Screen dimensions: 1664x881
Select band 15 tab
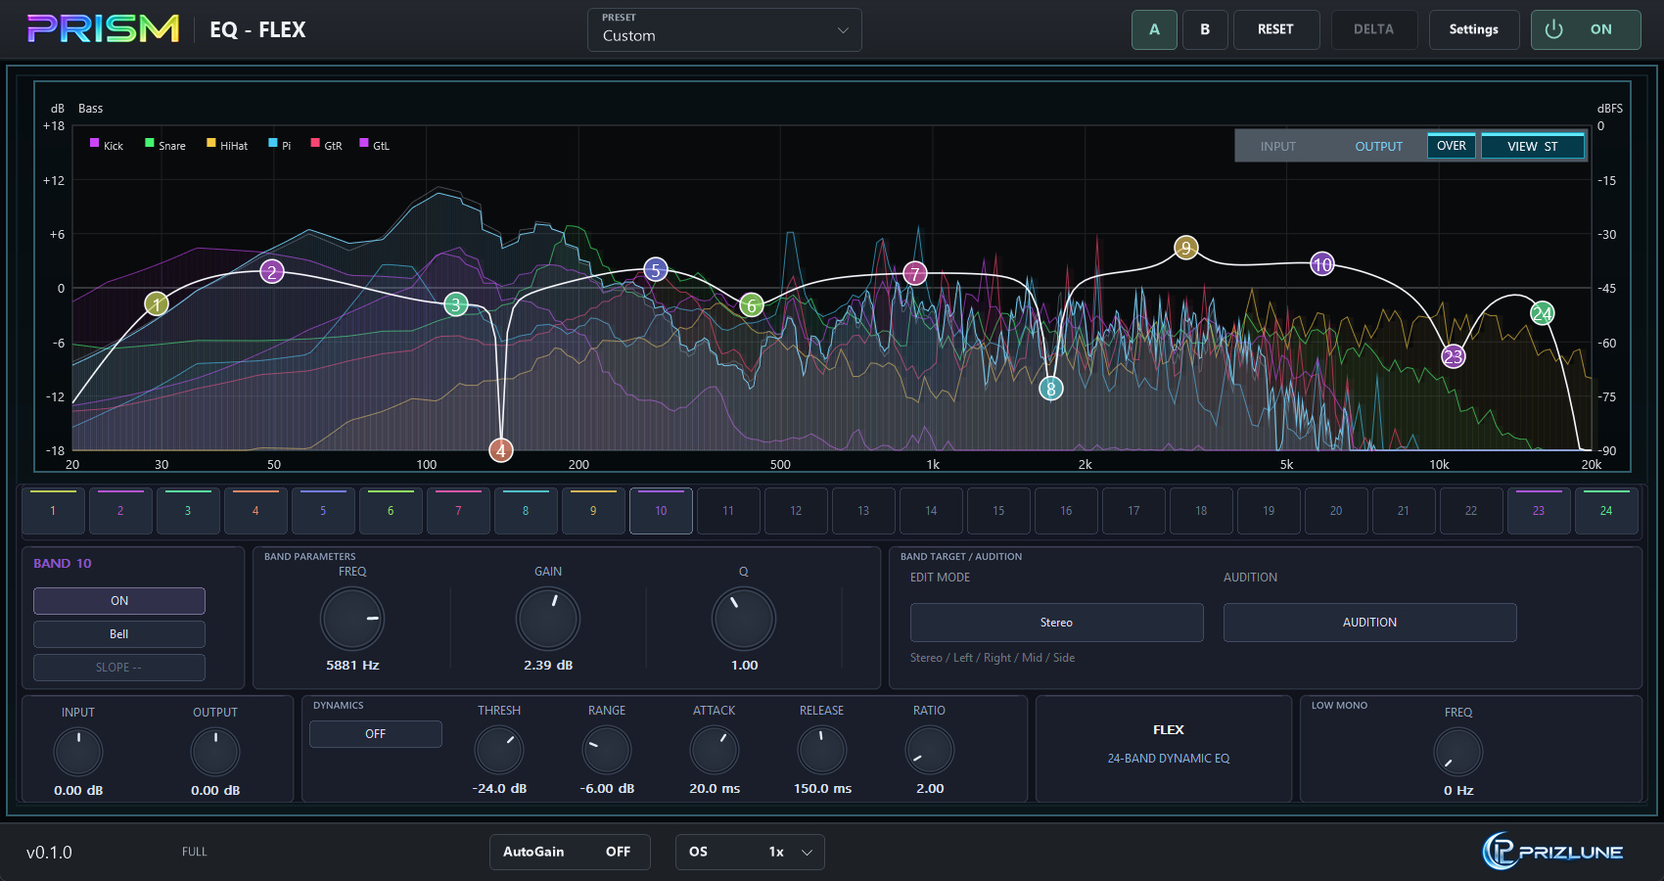998,511
